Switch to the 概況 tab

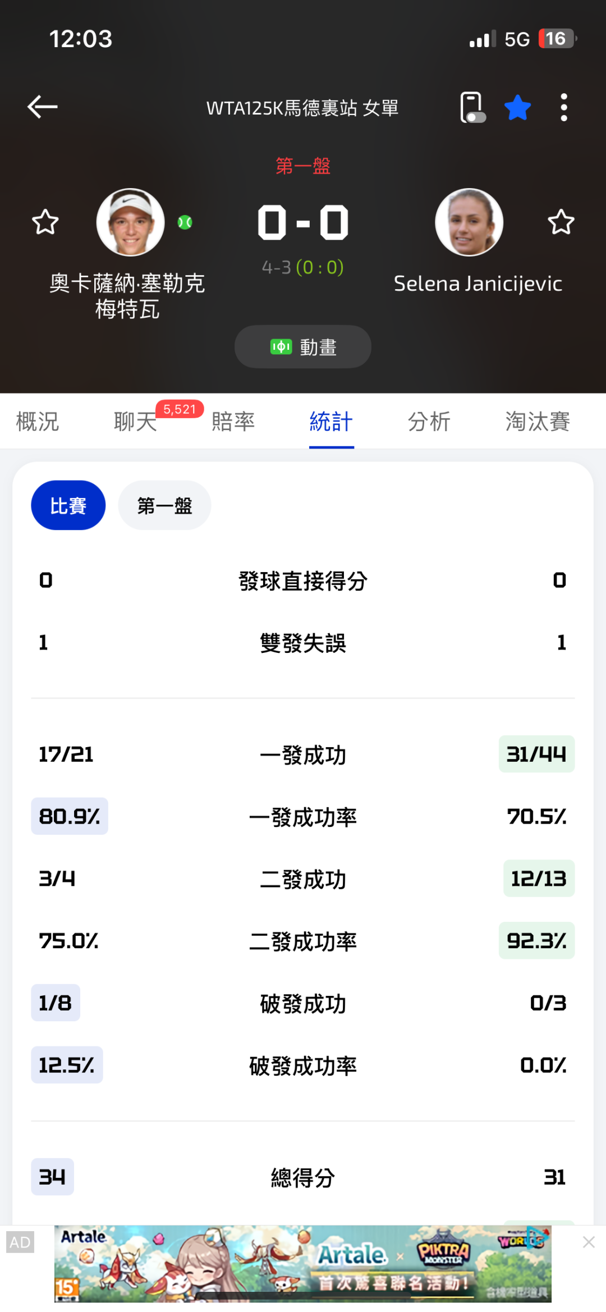pos(38,422)
